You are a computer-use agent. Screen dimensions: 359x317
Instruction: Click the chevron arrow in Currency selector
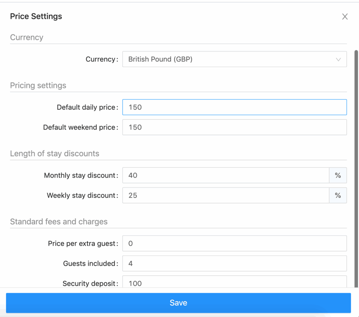pyautogui.click(x=338, y=60)
